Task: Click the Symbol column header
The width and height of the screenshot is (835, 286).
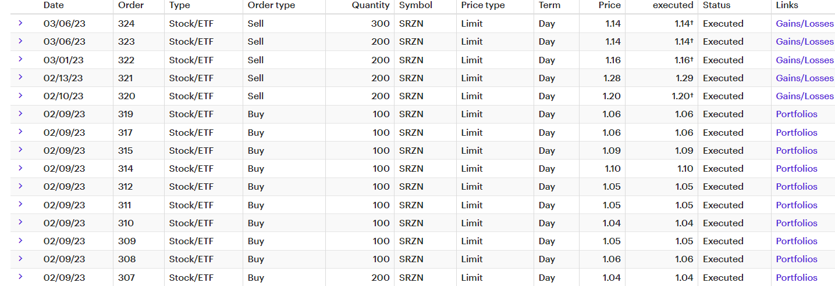Action: [x=415, y=5]
